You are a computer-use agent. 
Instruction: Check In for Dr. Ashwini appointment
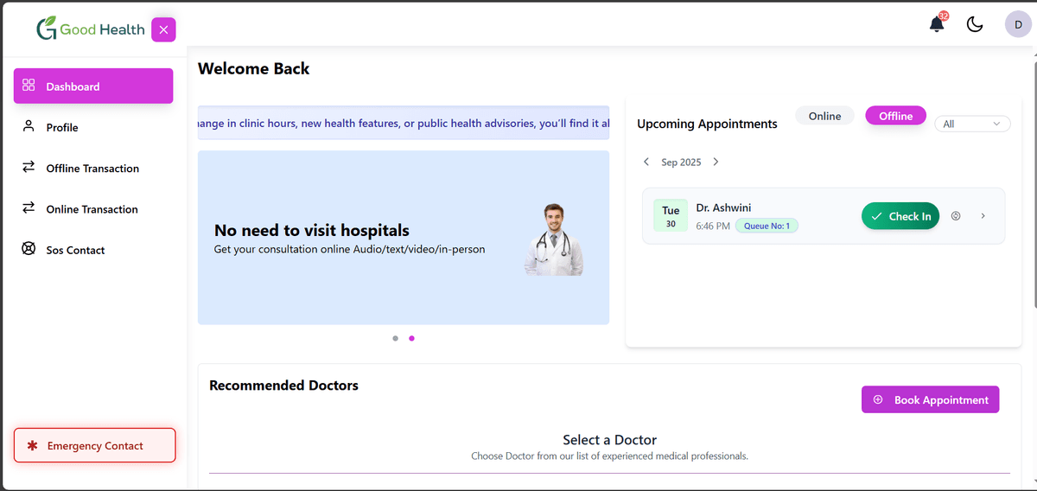point(900,216)
